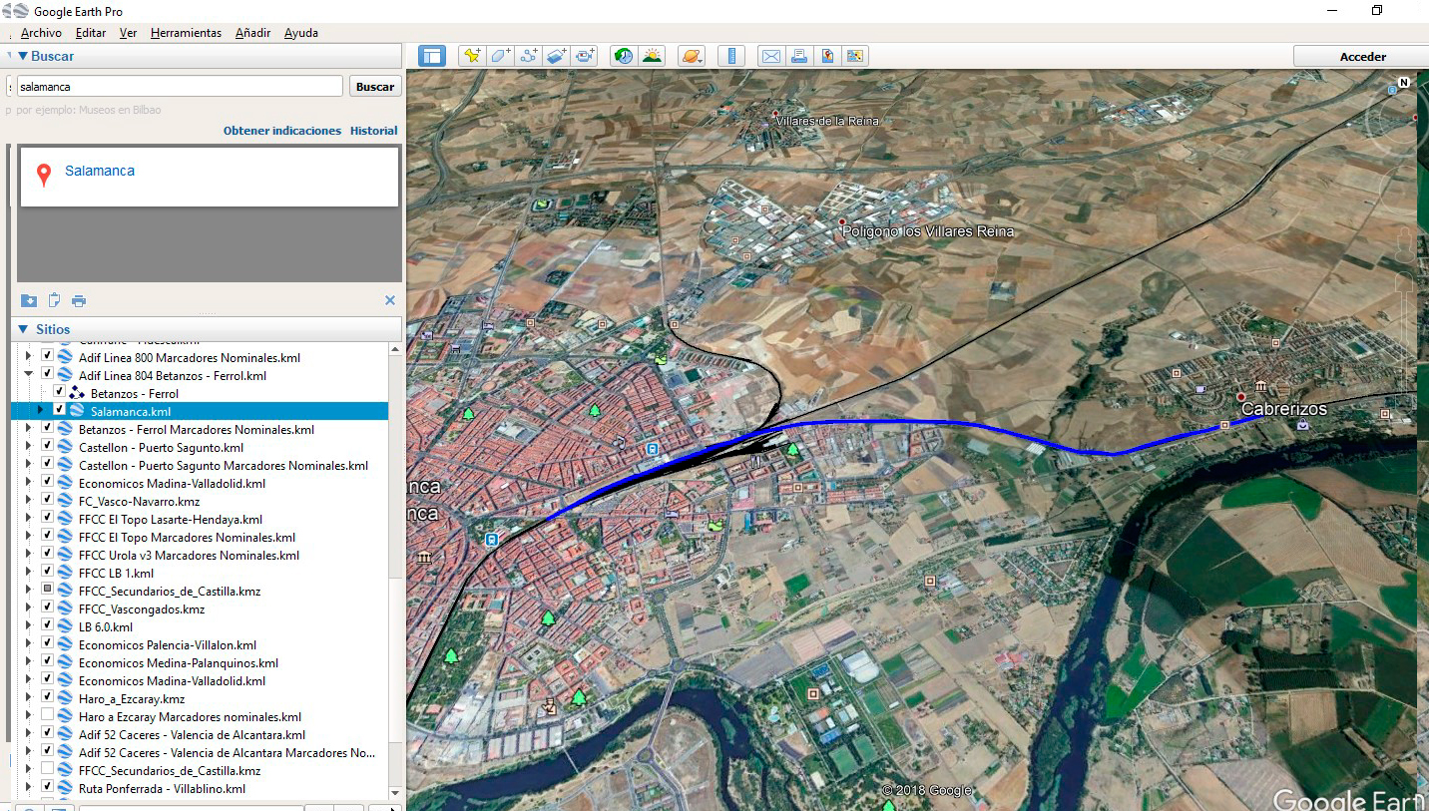1429x811 pixels.
Task: Open the planet switcher dropdown
Action: tap(692, 56)
